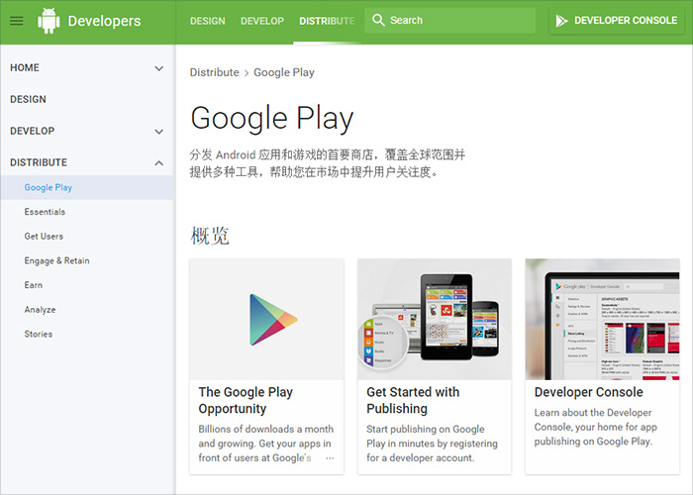
Task: Click the ellipsis on Google Play Opportunity card
Action: point(330,458)
